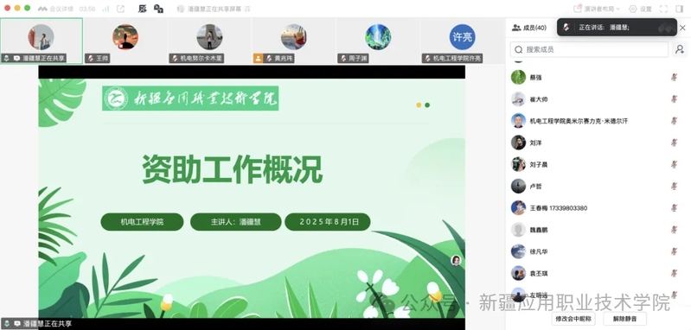This screenshot has width=691, height=330.
Task: Close the members panel
Action: coord(682,28)
